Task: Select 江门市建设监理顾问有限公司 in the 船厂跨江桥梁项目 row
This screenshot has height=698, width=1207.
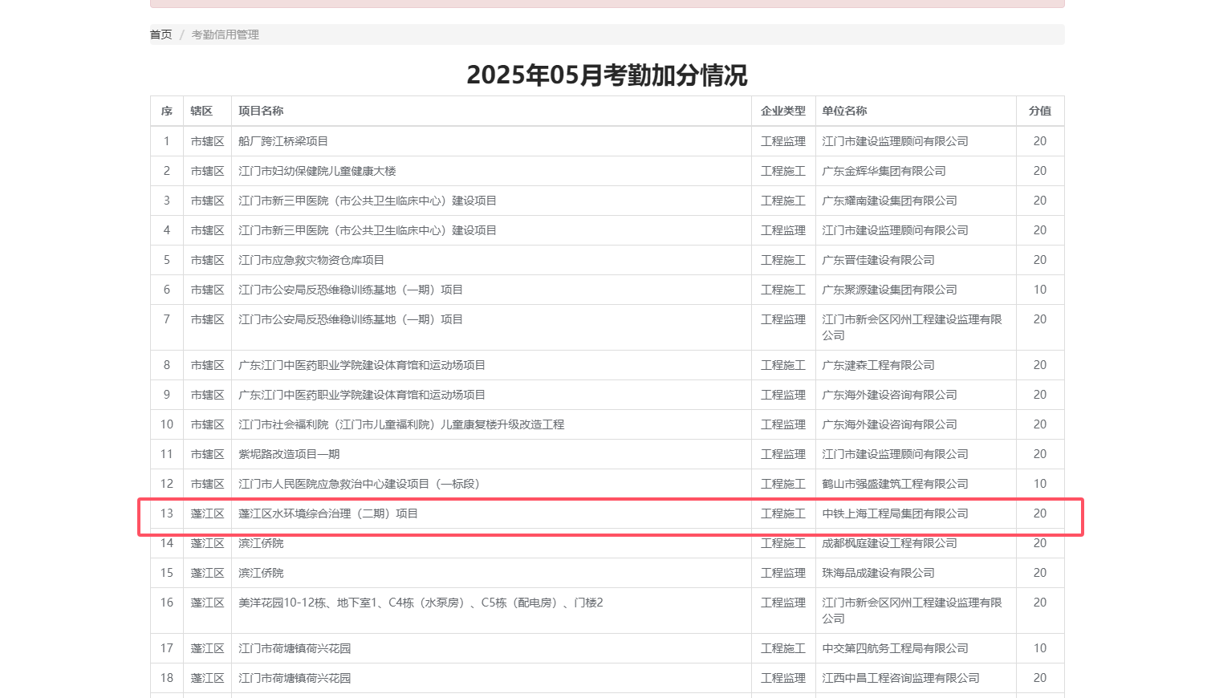Action: (x=895, y=141)
